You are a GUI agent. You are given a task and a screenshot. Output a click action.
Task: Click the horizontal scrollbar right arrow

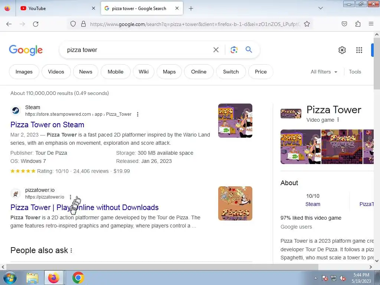pyautogui.click(x=371, y=267)
